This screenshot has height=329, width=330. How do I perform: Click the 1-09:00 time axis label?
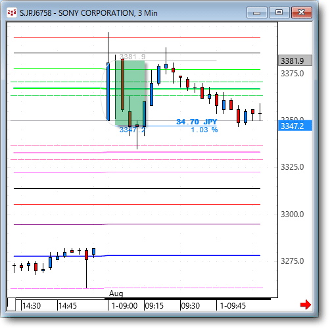(124, 306)
